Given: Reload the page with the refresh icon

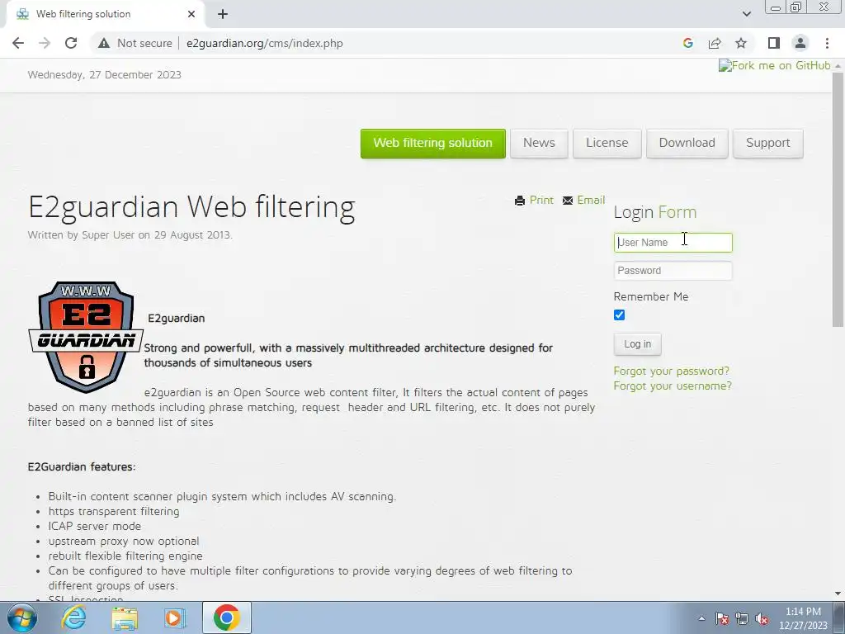Looking at the screenshot, I should (71, 43).
